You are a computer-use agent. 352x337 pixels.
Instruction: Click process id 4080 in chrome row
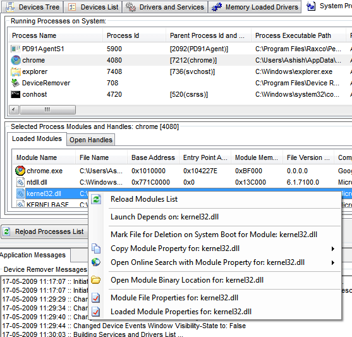pos(114,60)
